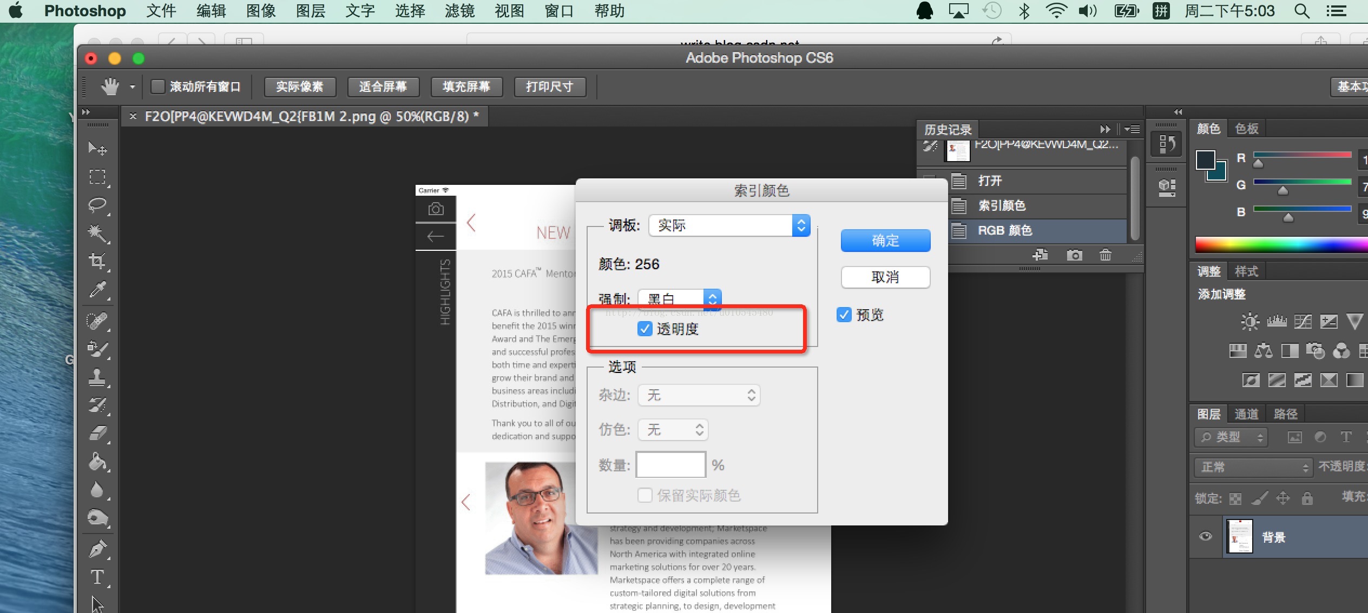Viewport: 1368px width, 613px height.
Task: Lock image pixels brush icon
Action: tap(1259, 498)
